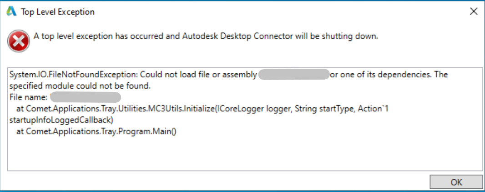
Task: Click the Autodesk logo in title bar
Action: 11,12
